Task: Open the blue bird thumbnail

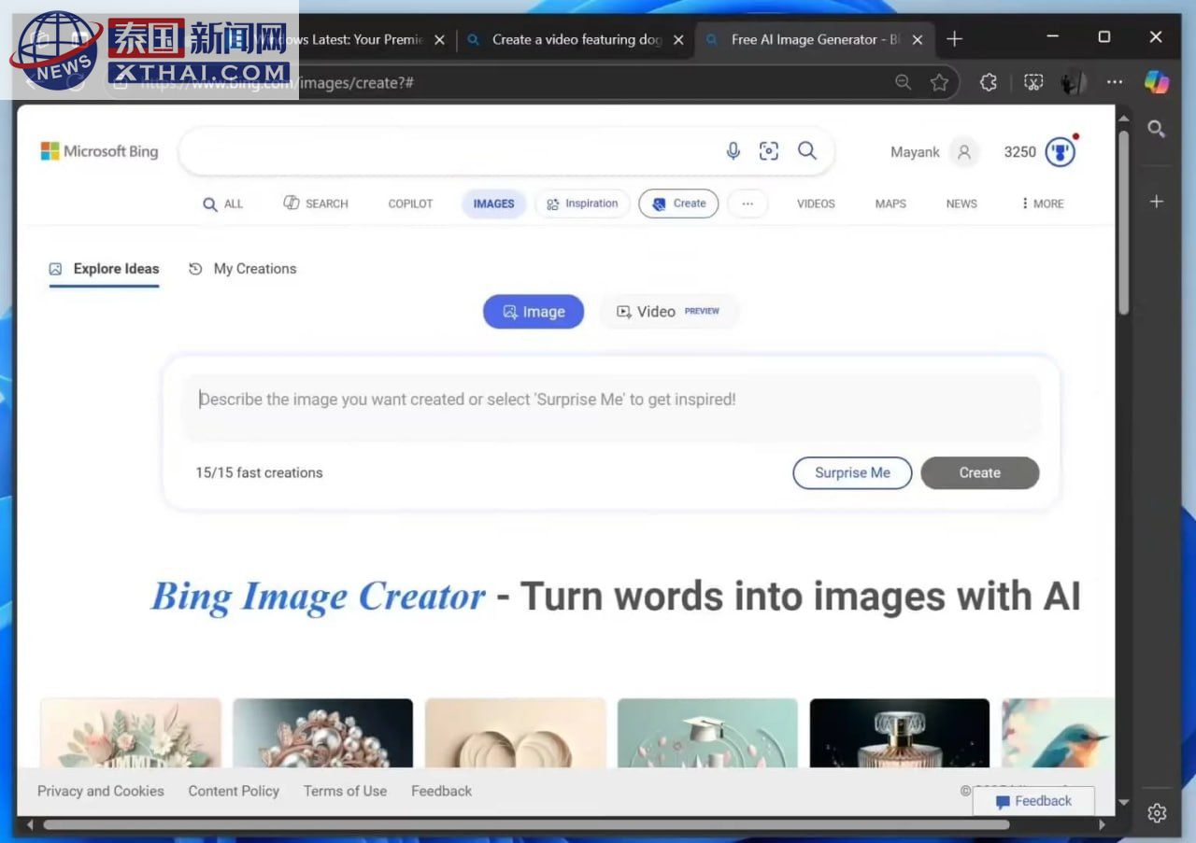Action: pyautogui.click(x=1058, y=733)
